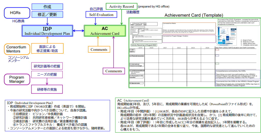This screenshot has height=133, width=261.
Task: Click the orange-bordered Comments box
Action: coord(99,49)
